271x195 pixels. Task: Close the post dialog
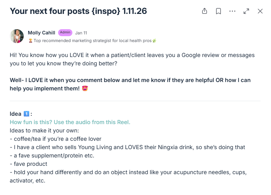coord(260,11)
